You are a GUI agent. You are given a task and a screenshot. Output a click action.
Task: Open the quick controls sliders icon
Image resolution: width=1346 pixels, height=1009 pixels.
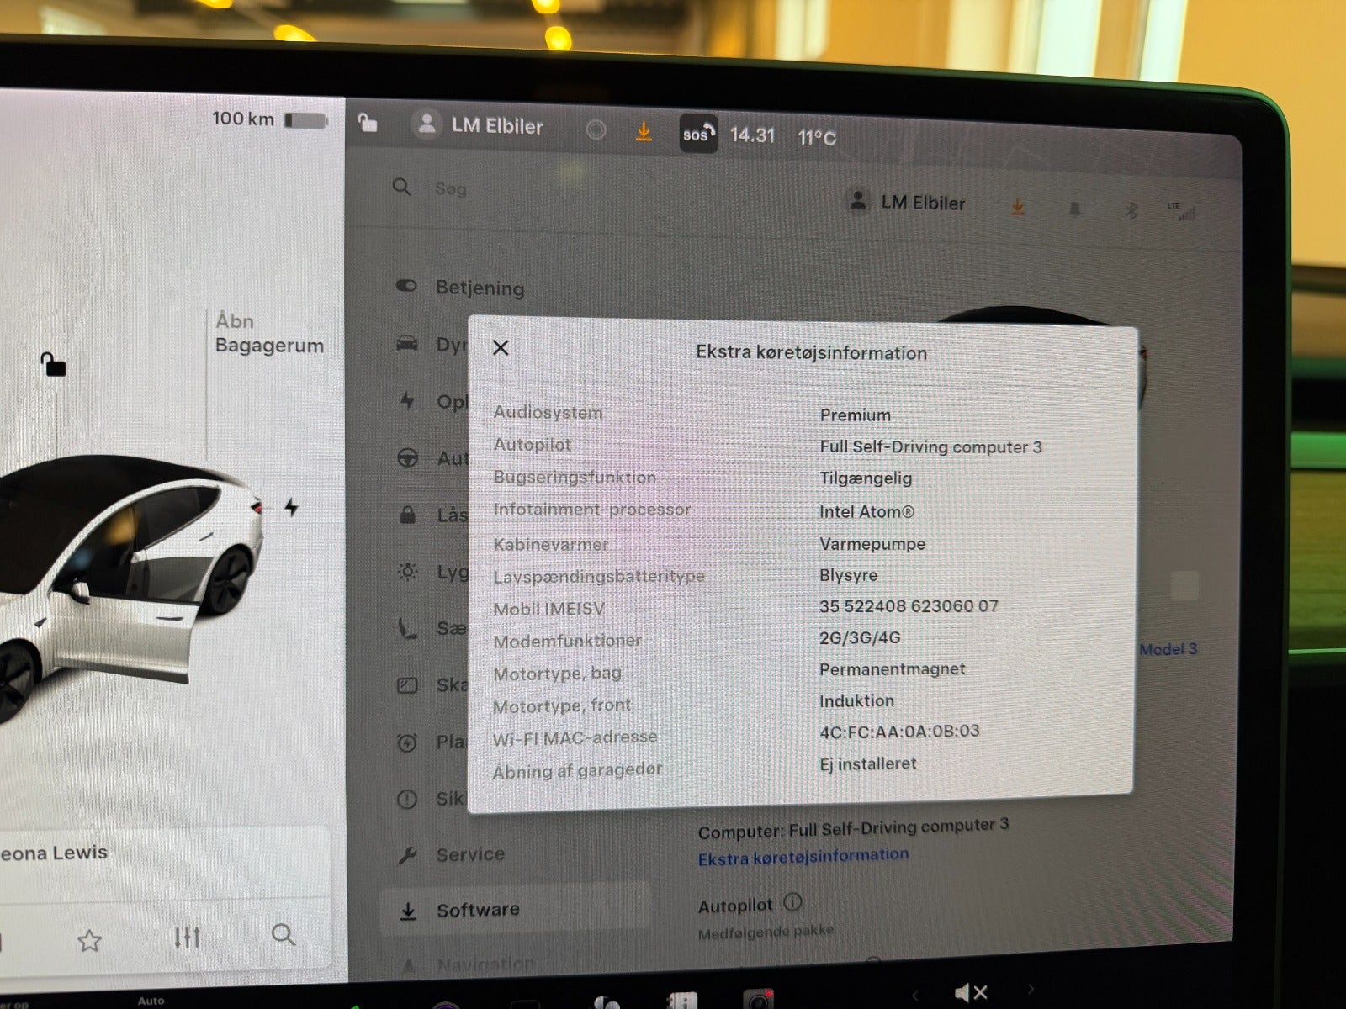click(x=187, y=937)
